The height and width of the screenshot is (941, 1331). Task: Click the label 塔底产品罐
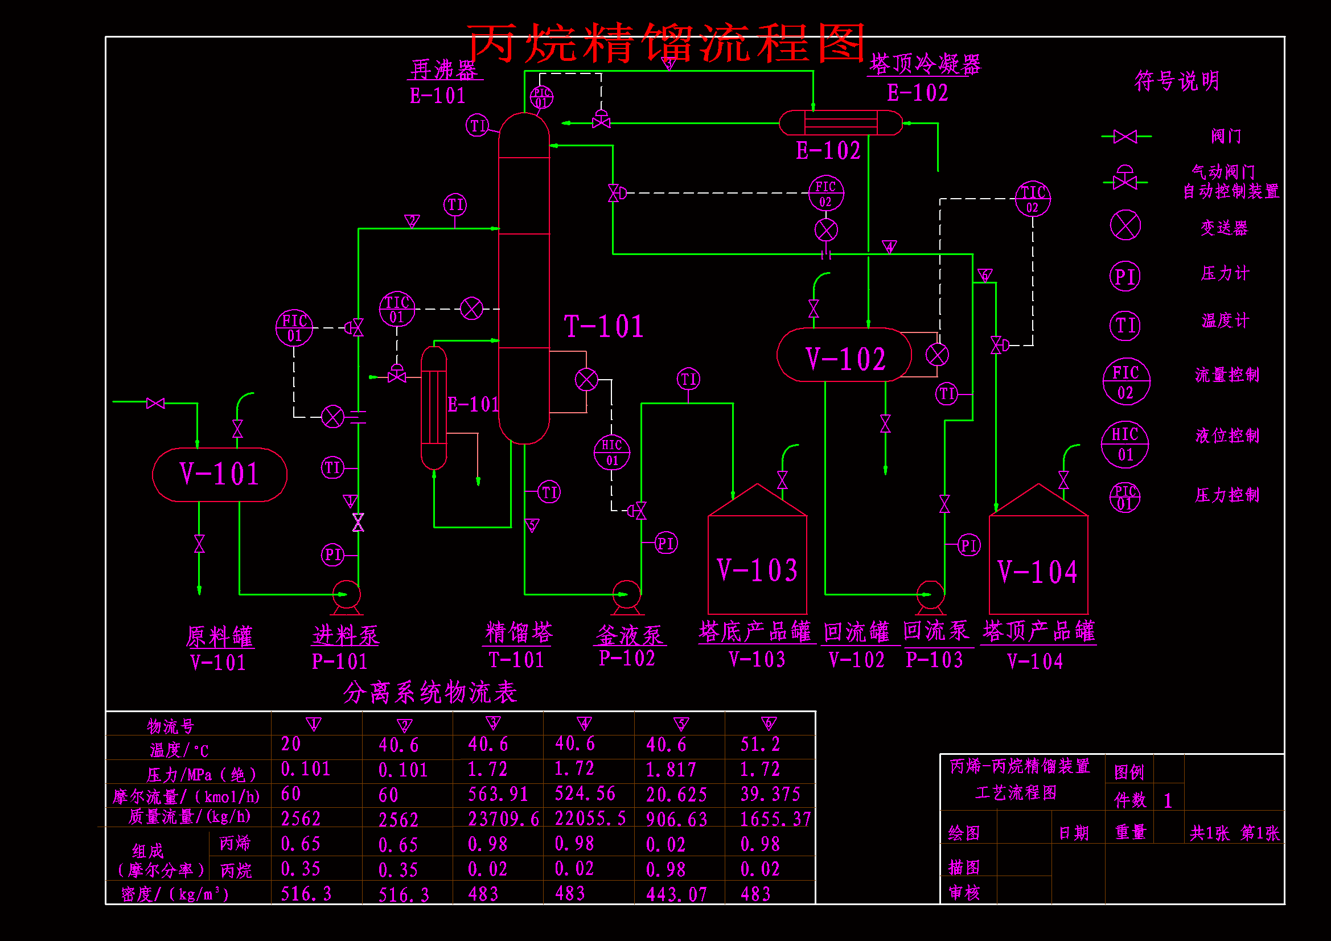[755, 631]
